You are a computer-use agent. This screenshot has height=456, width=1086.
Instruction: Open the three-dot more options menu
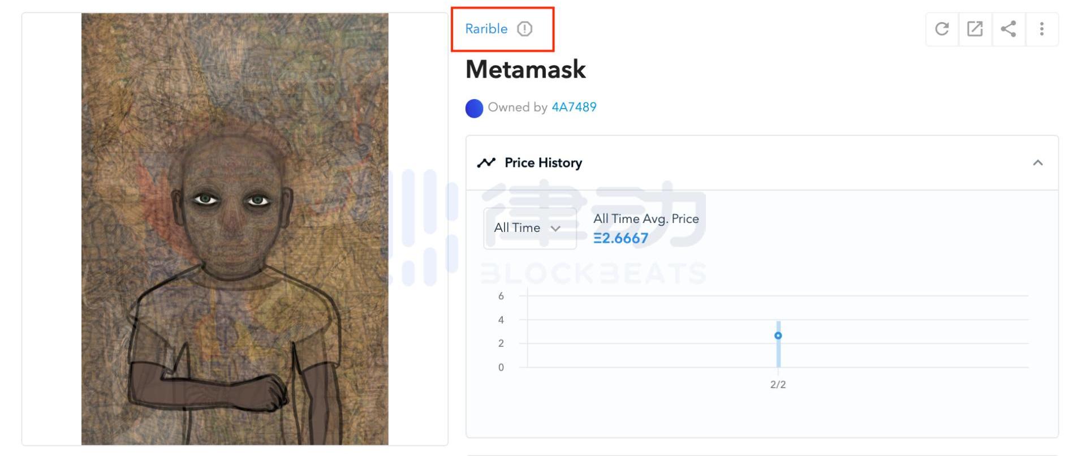click(1041, 29)
